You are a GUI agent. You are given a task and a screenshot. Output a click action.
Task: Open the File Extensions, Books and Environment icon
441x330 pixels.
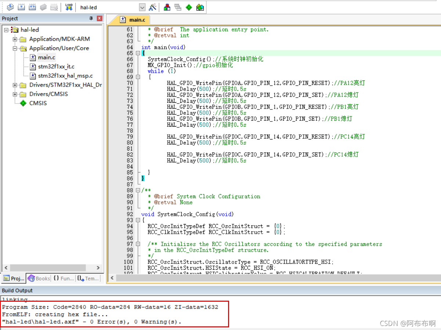pos(167,7)
